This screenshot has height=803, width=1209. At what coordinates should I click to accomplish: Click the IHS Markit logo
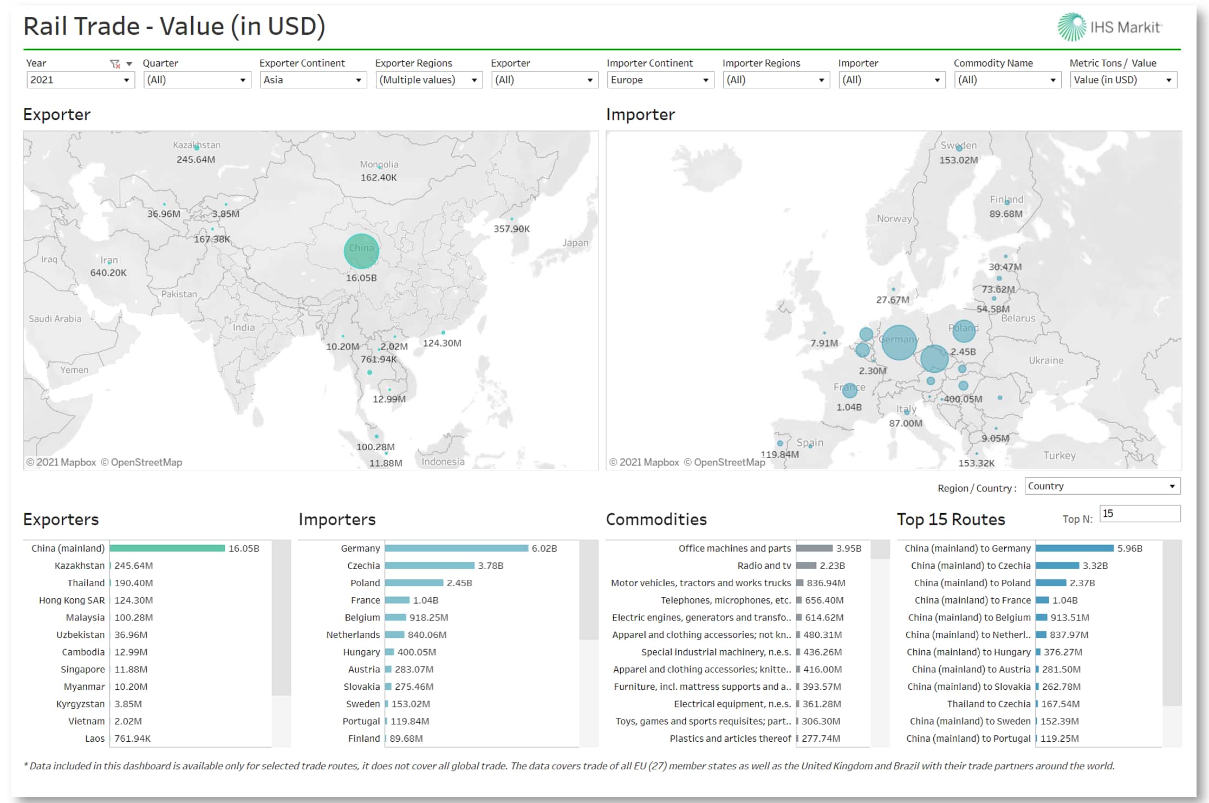point(1108,27)
